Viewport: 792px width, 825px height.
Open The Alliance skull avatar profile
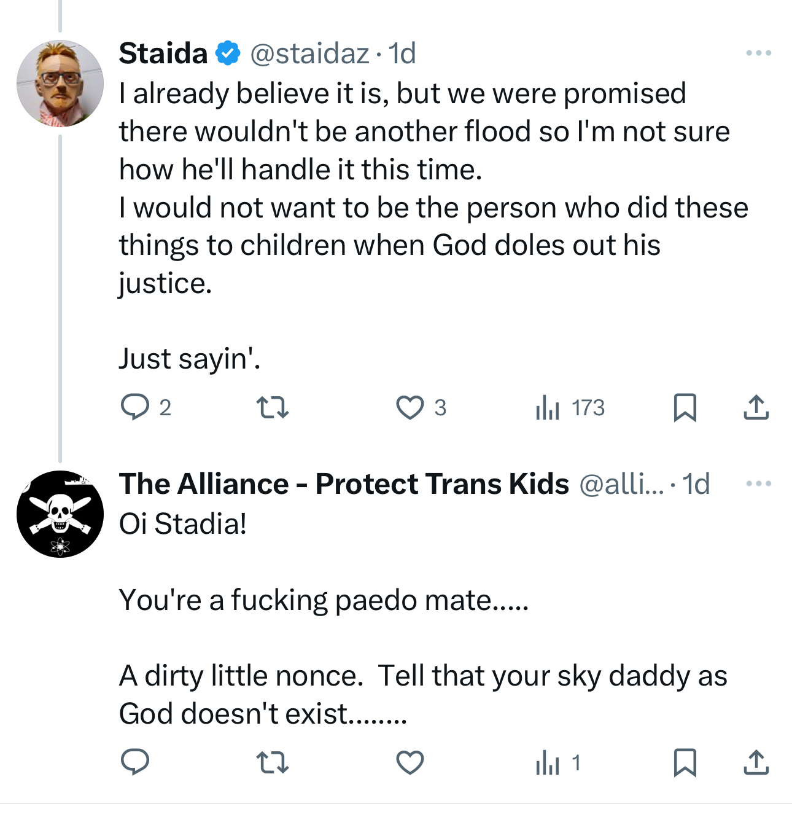tap(60, 514)
